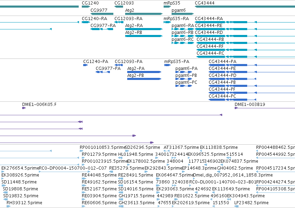Select the RH39312.5prime EST label
The width and height of the screenshot is (295, 208).
pos(24,203)
